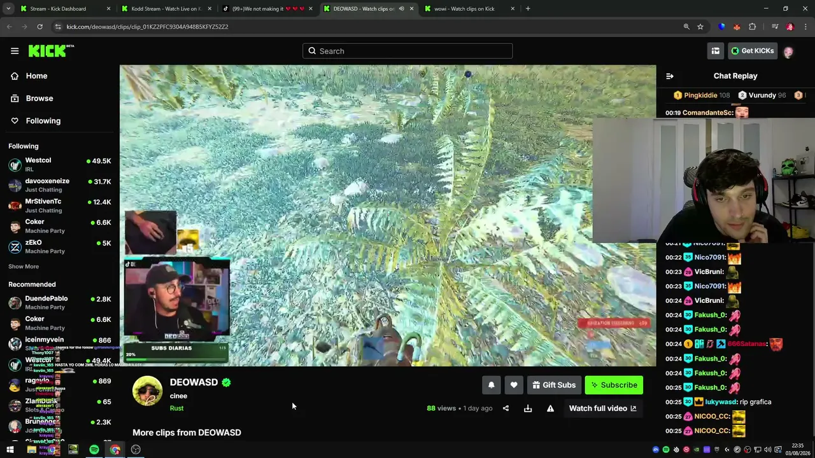The height and width of the screenshot is (458, 815).
Task: Open Windows Start menu
Action: point(10,450)
